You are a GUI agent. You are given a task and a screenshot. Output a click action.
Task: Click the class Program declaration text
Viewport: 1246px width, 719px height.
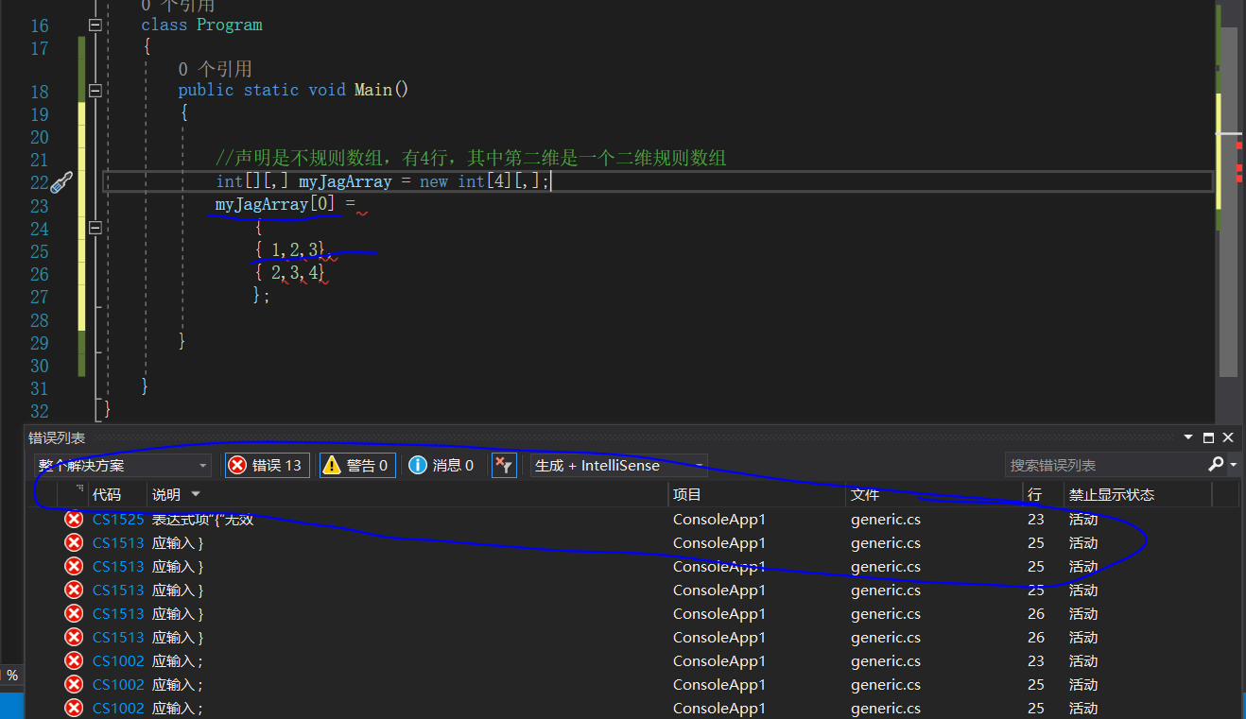coord(201,25)
